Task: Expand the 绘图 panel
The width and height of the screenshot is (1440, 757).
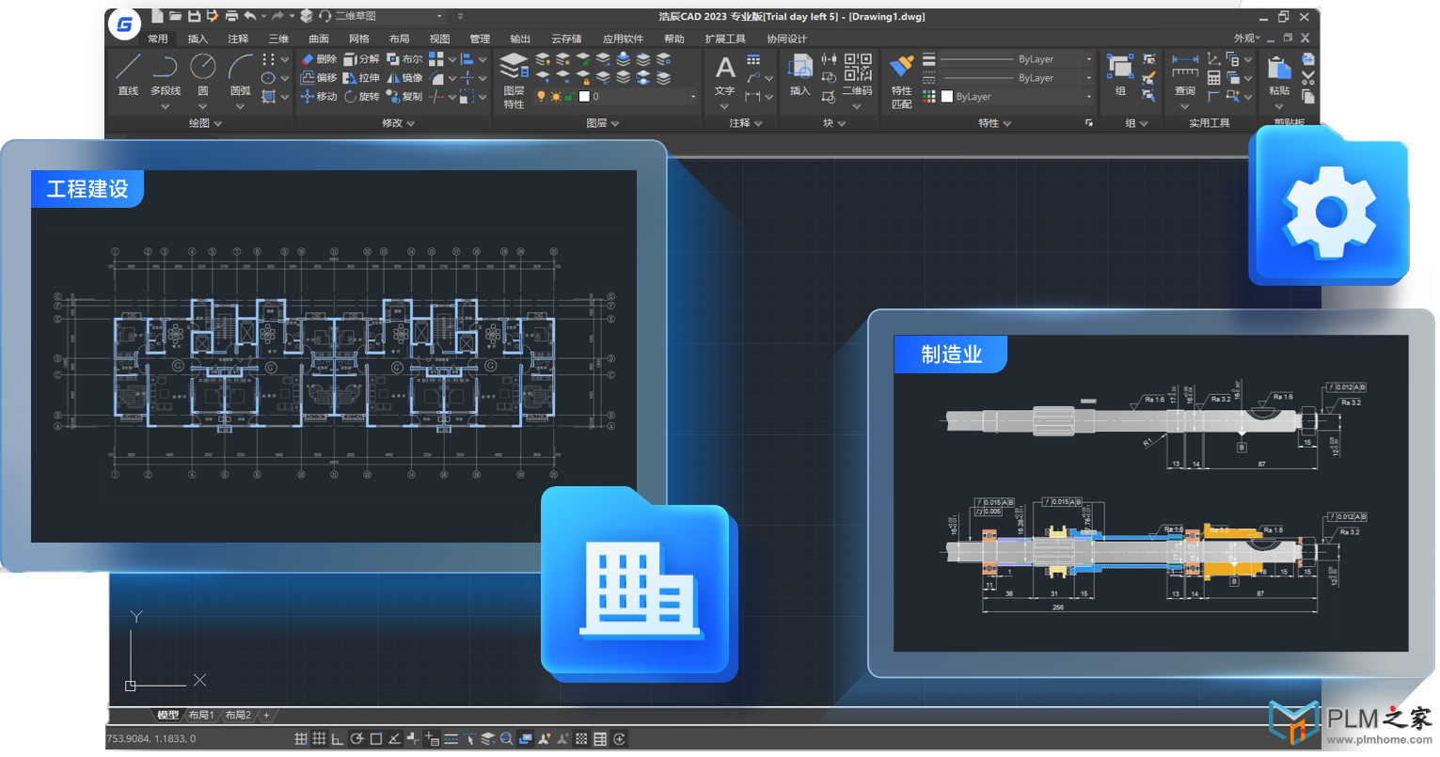Action: tap(204, 123)
